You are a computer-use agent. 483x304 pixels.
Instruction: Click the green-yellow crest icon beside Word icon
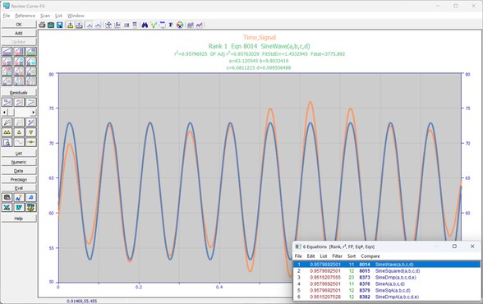click(31, 207)
